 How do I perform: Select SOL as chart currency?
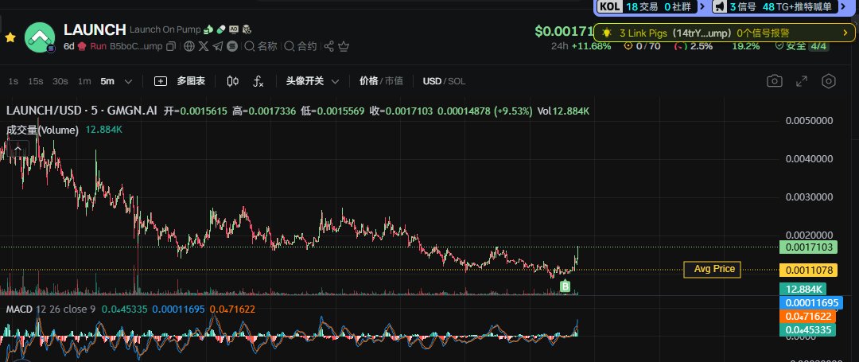click(x=457, y=81)
